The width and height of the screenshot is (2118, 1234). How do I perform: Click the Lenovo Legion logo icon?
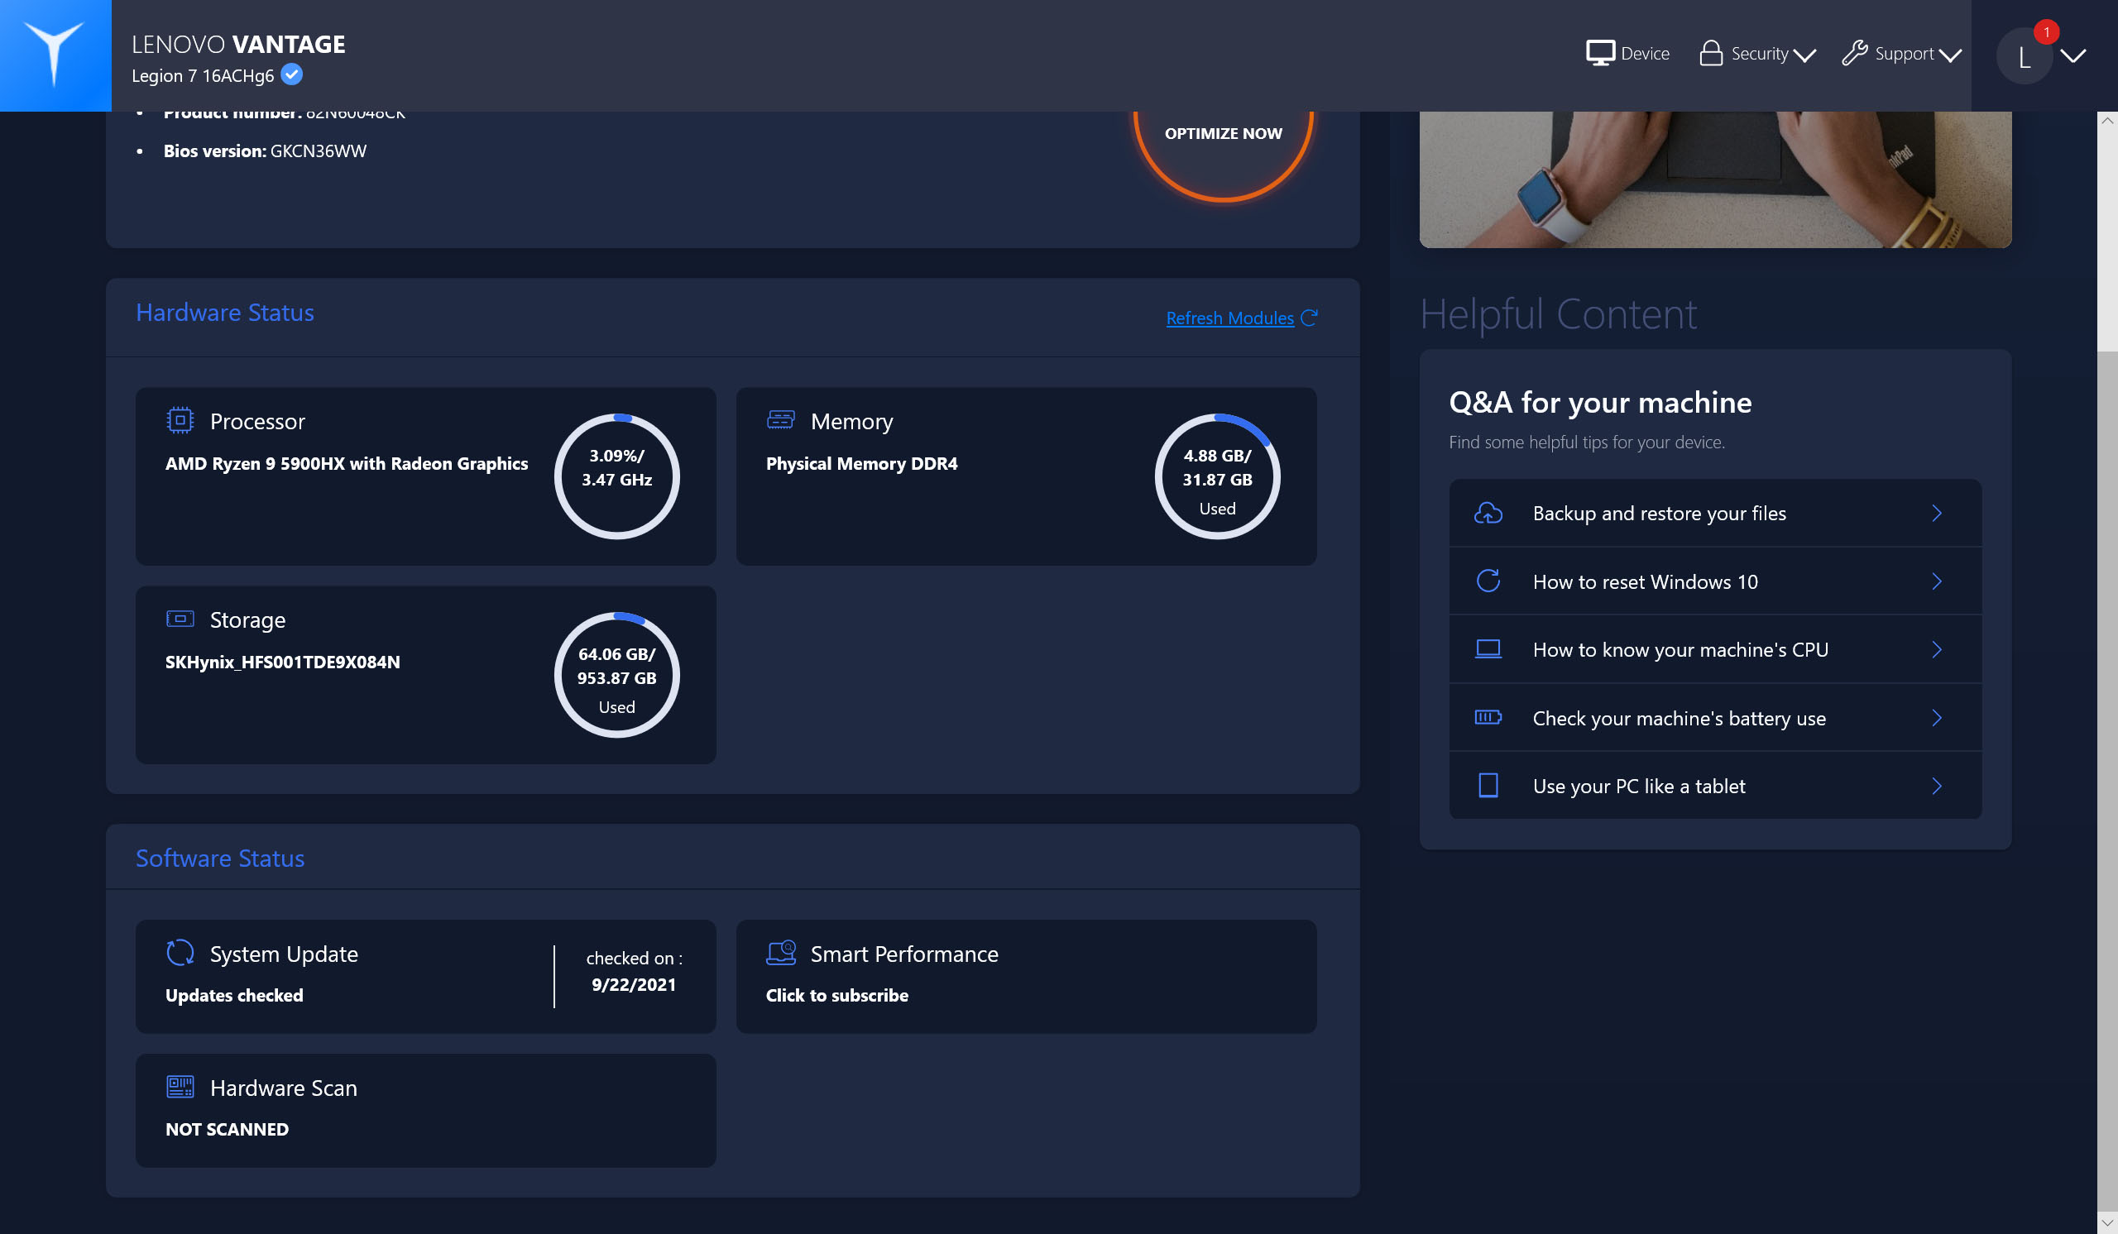pyautogui.click(x=55, y=55)
